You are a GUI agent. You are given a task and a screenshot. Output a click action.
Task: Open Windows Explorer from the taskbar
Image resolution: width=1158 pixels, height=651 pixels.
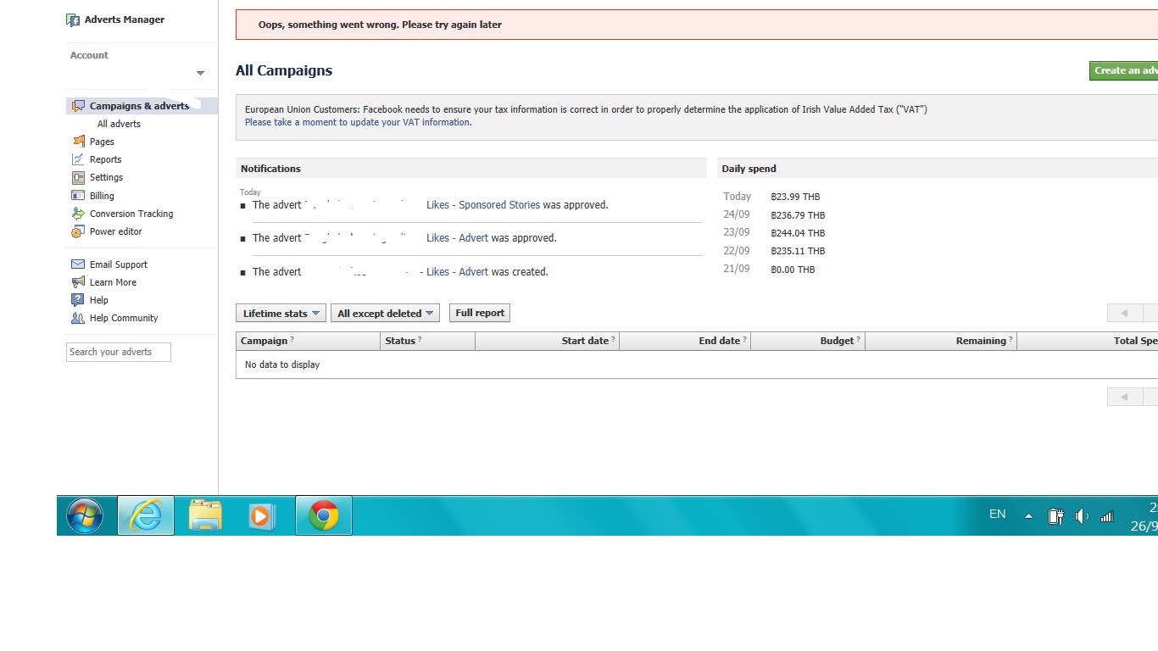(204, 515)
